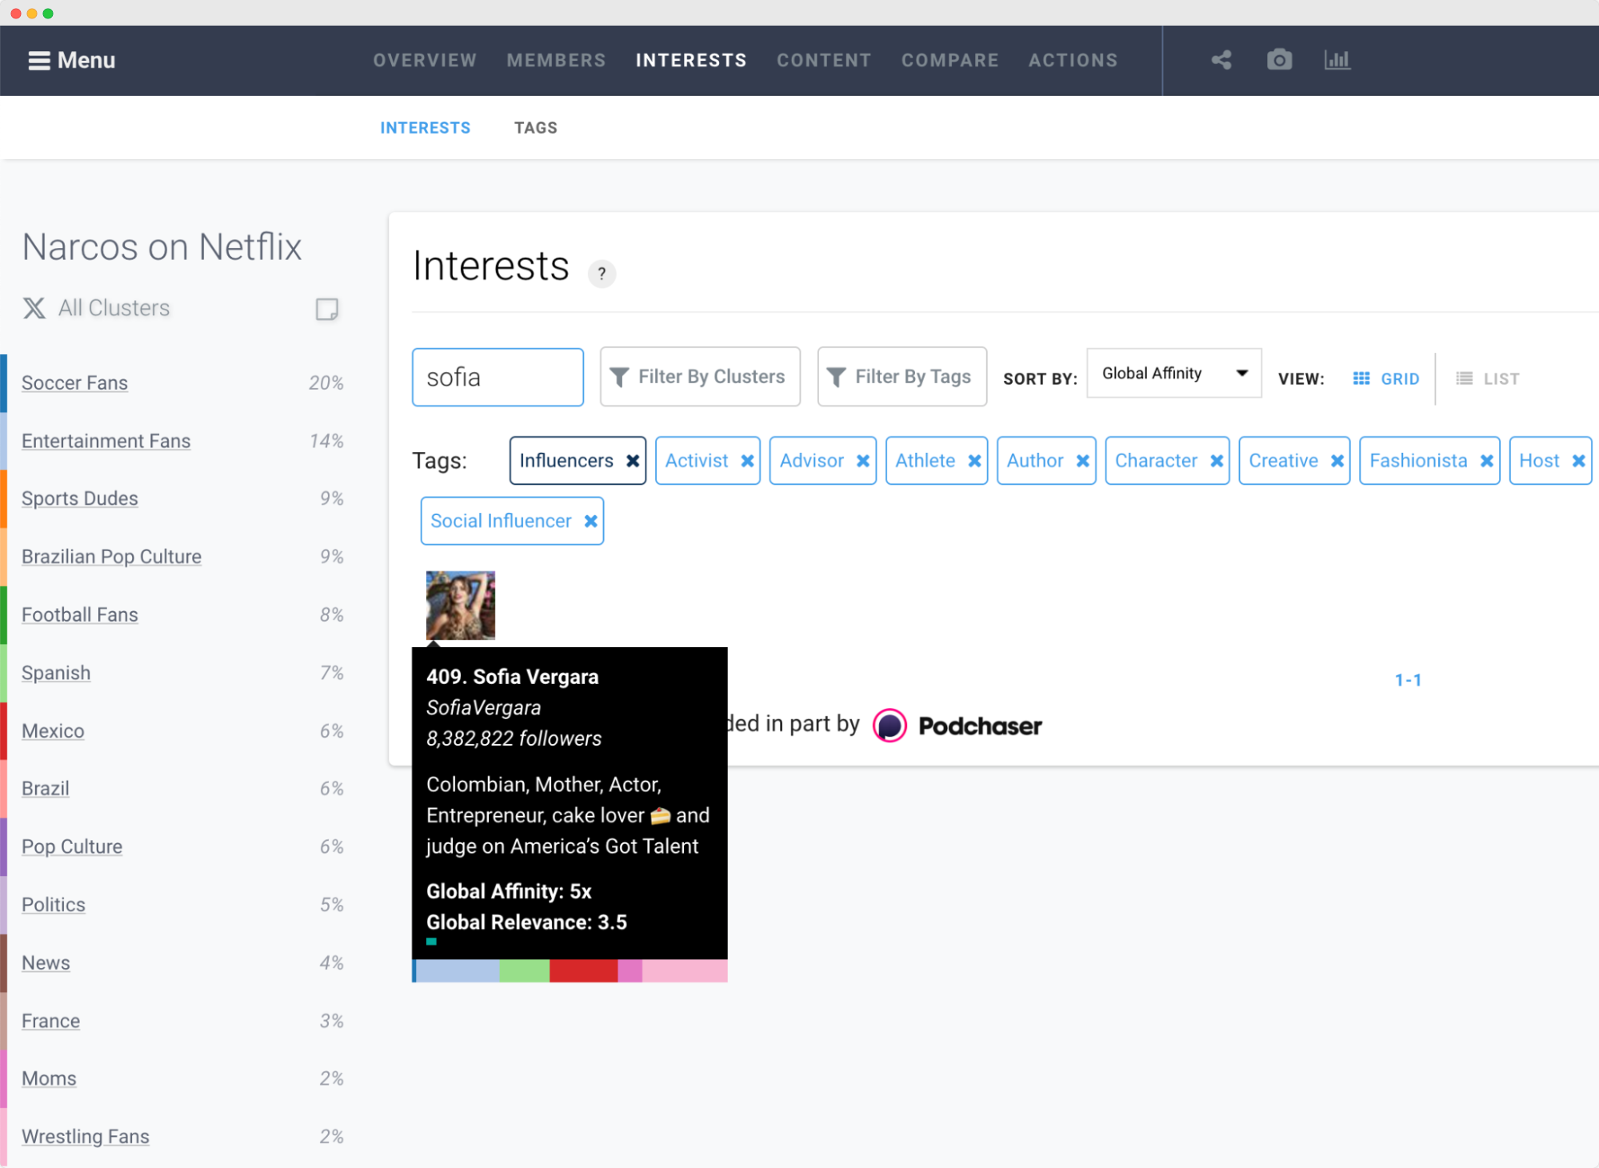Remove the Host tag

[1578, 461]
